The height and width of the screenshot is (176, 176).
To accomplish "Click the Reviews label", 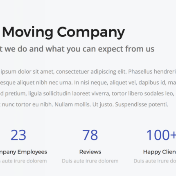I will (x=90, y=152).
